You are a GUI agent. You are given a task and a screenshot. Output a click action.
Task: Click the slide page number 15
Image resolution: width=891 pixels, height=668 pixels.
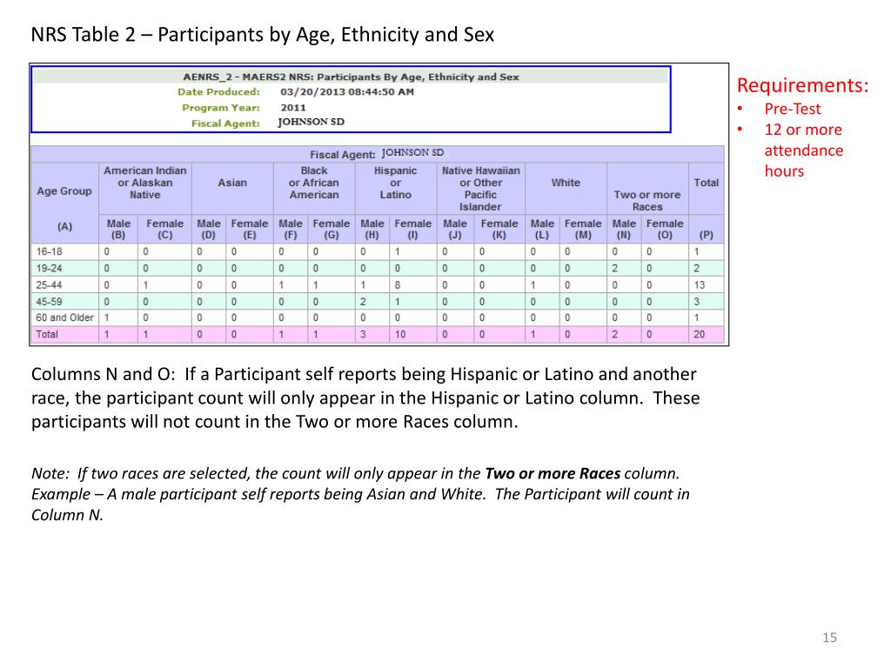[x=829, y=638]
